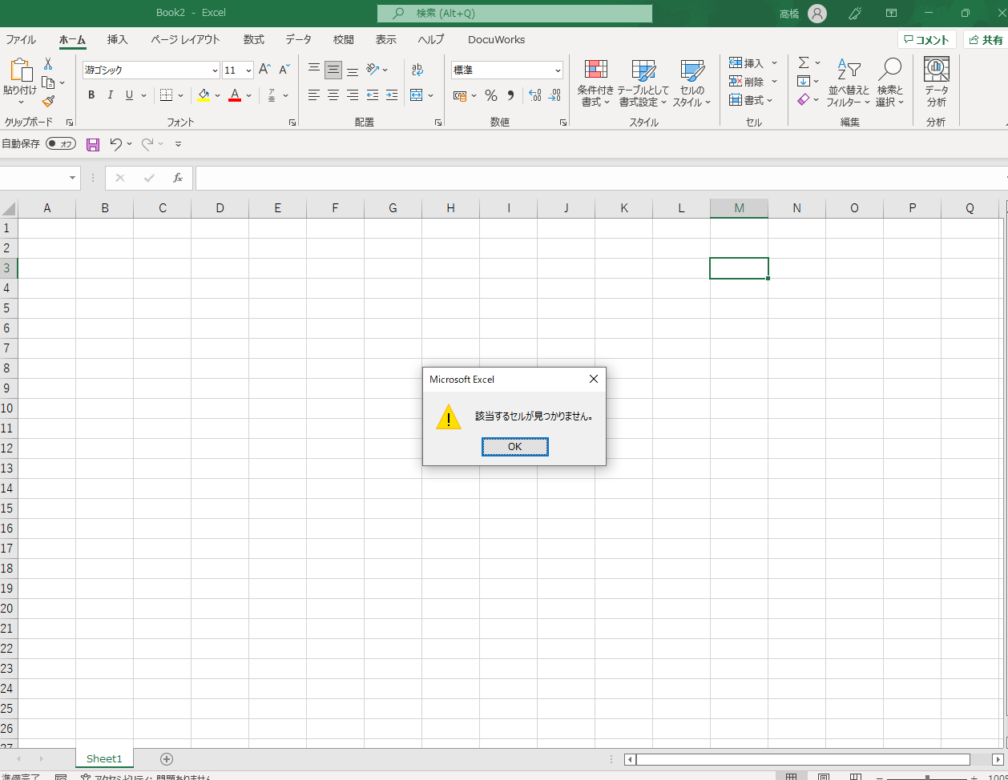Toggle bold formatting
The width and height of the screenshot is (1008, 780).
(91, 95)
